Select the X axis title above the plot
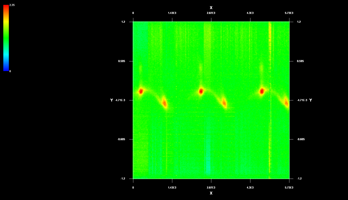This screenshot has width=348, height=200. click(211, 8)
